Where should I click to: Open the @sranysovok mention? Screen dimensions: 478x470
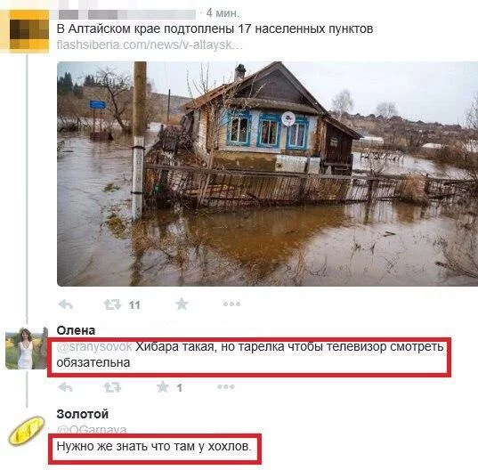click(94, 346)
